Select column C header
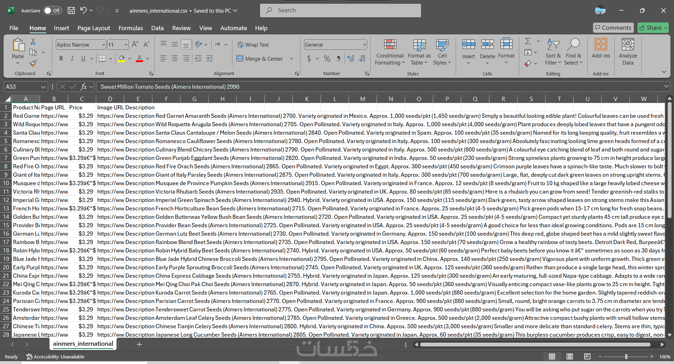Image resolution: width=674 pixels, height=364 pixels. (82, 99)
